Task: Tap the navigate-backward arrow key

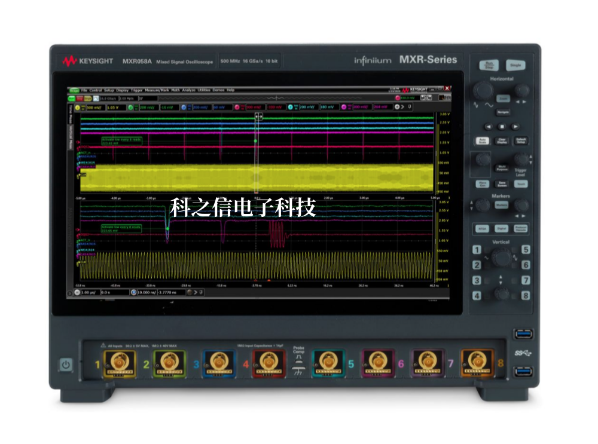Action: [488, 127]
